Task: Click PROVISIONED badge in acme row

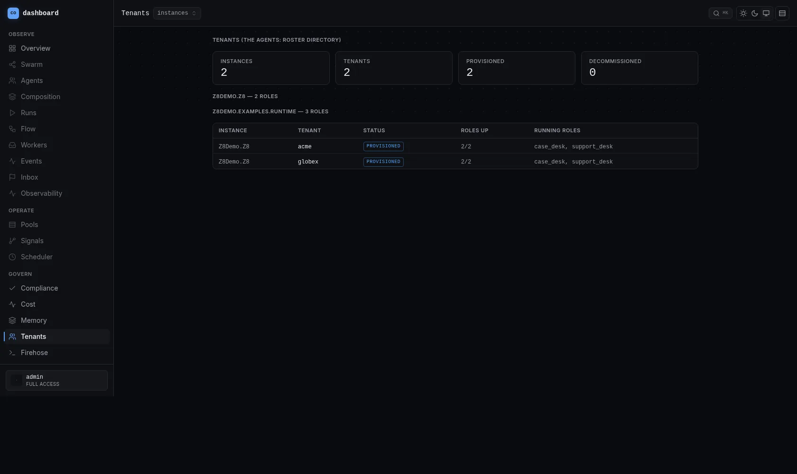Action: pyautogui.click(x=383, y=146)
